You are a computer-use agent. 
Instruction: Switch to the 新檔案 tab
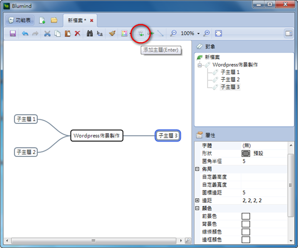pos(77,20)
